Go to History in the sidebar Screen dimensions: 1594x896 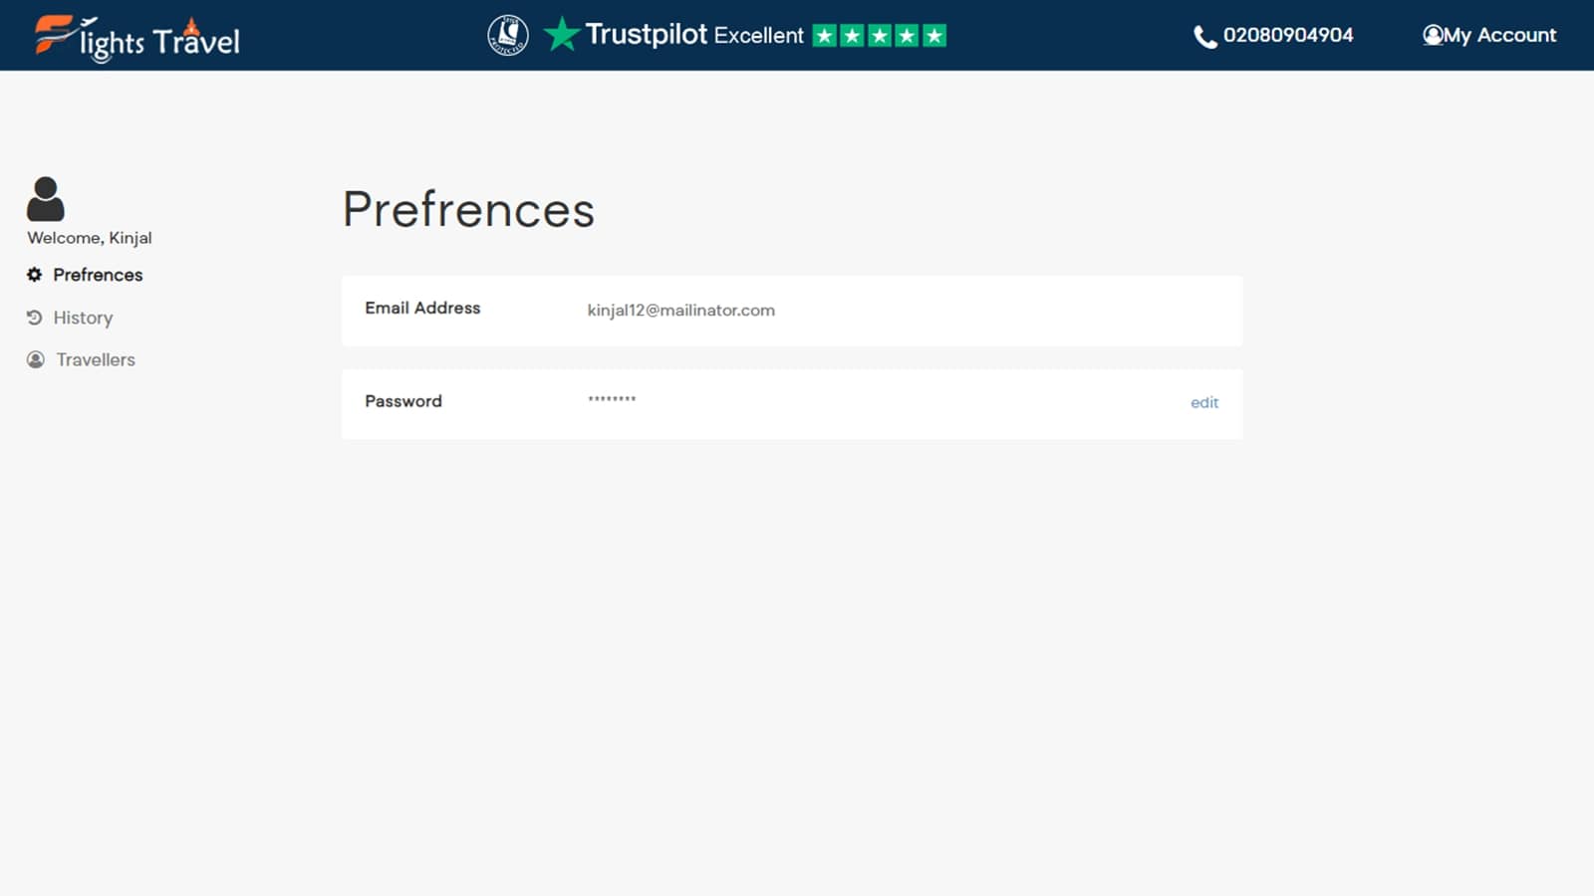point(83,318)
